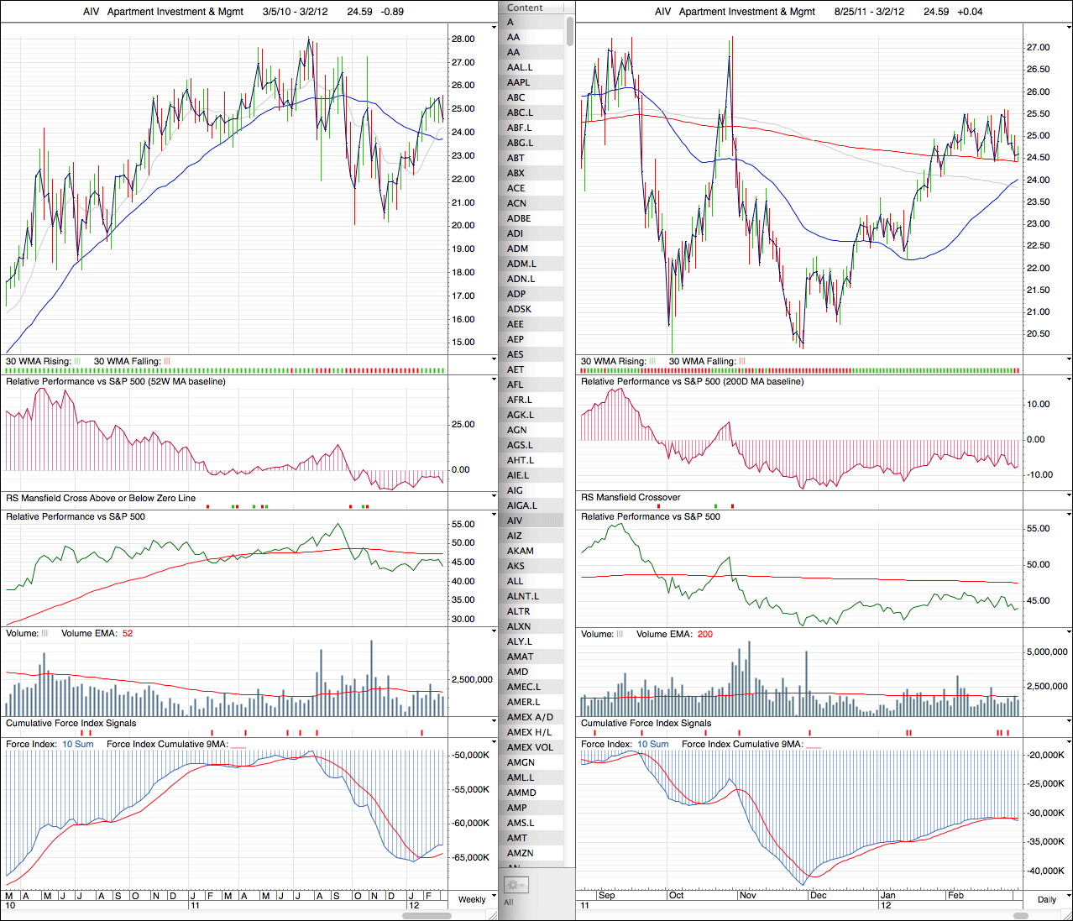Pick AIG in the symbol list
Image resolution: width=1073 pixels, height=921 pixels.
point(515,490)
